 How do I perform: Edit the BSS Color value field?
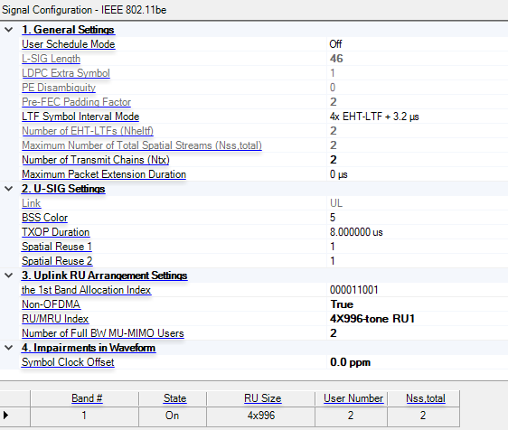[x=418, y=218]
